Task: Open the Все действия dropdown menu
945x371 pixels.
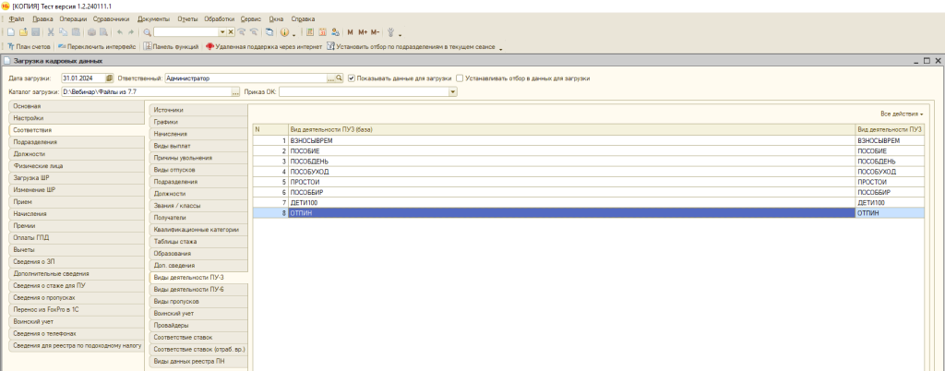Action: click(x=902, y=113)
